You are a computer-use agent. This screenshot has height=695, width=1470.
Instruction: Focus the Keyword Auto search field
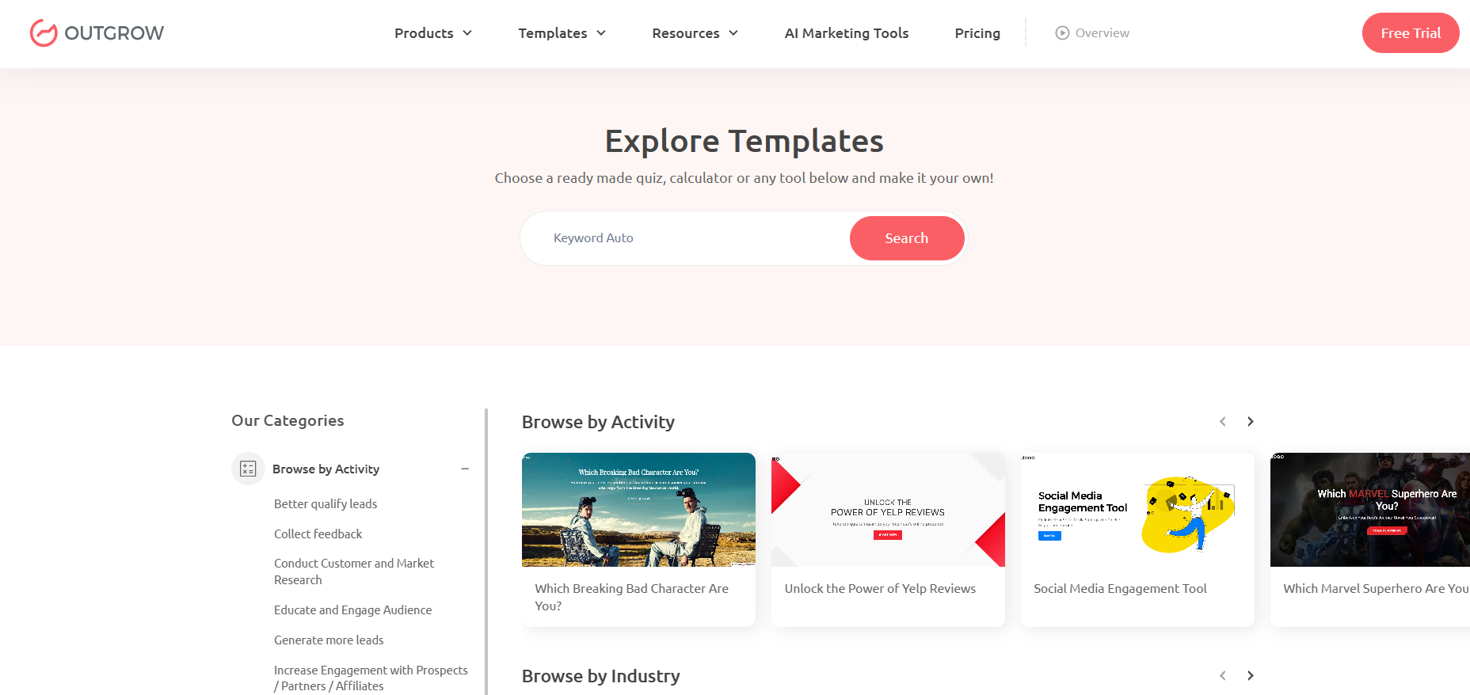click(689, 238)
